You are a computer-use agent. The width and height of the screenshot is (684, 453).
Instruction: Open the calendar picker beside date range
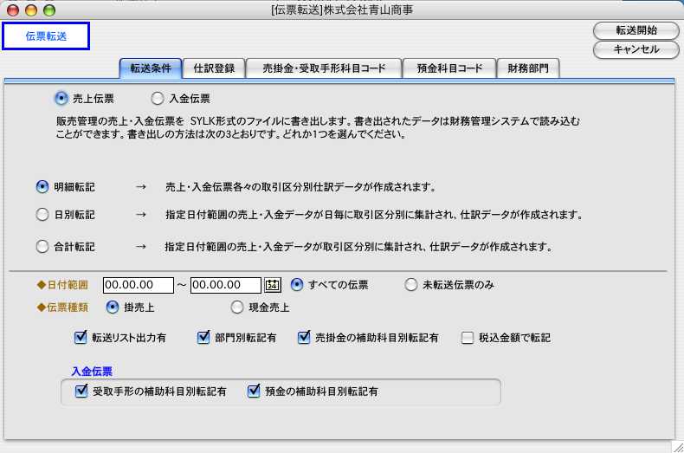pyautogui.click(x=273, y=285)
